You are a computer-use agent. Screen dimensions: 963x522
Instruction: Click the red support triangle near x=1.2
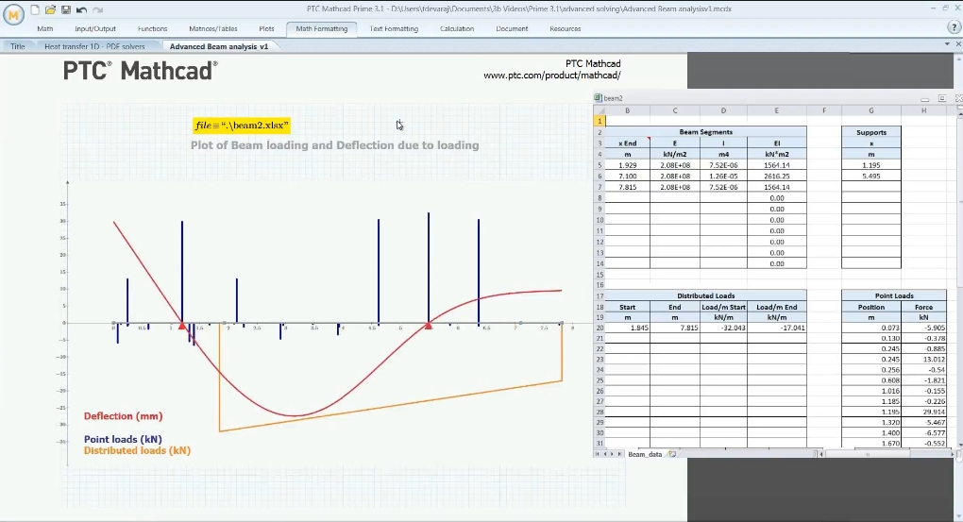[182, 326]
